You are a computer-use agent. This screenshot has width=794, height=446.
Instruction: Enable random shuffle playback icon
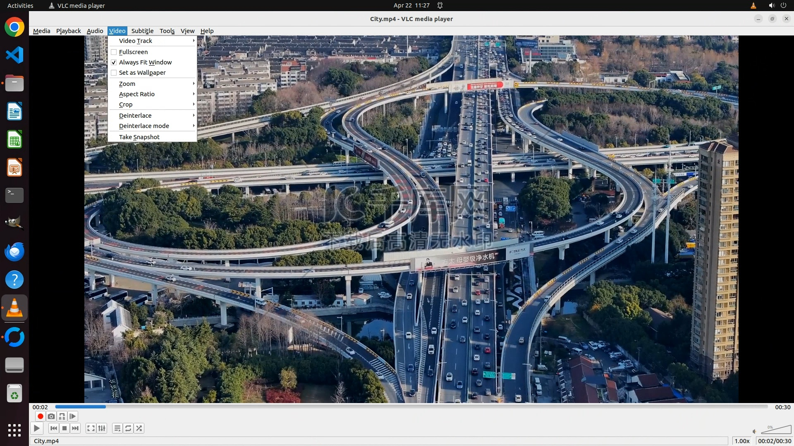[x=139, y=428]
